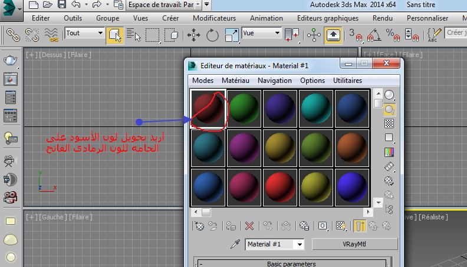The height and width of the screenshot is (267, 467).
Task: Select the Unlink Selection tool
Action: pos(32,35)
